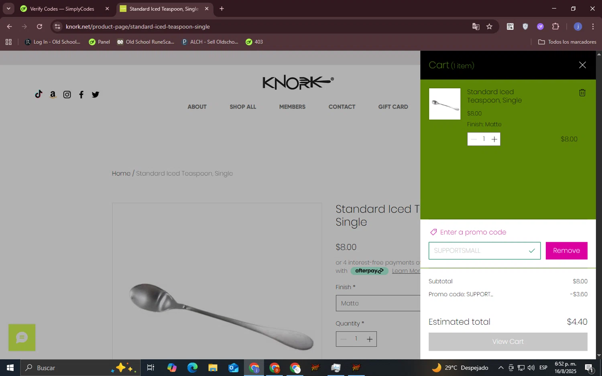The height and width of the screenshot is (376, 602).
Task: Open the TikTok social link
Action: 39,94
